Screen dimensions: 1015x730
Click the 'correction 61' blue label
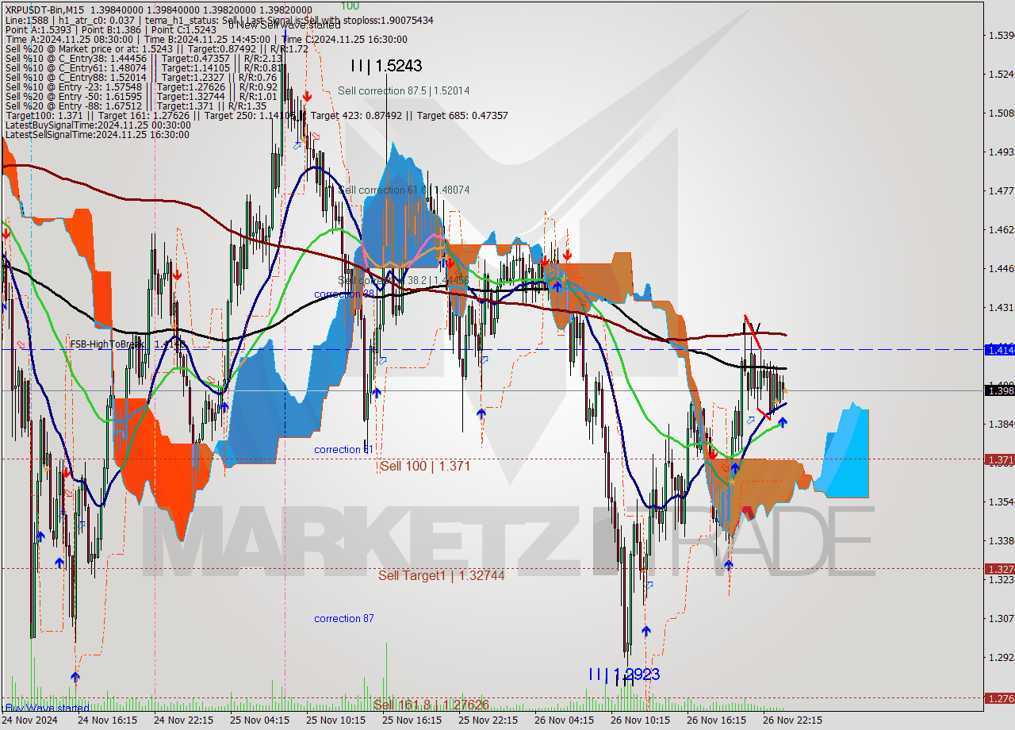343,449
